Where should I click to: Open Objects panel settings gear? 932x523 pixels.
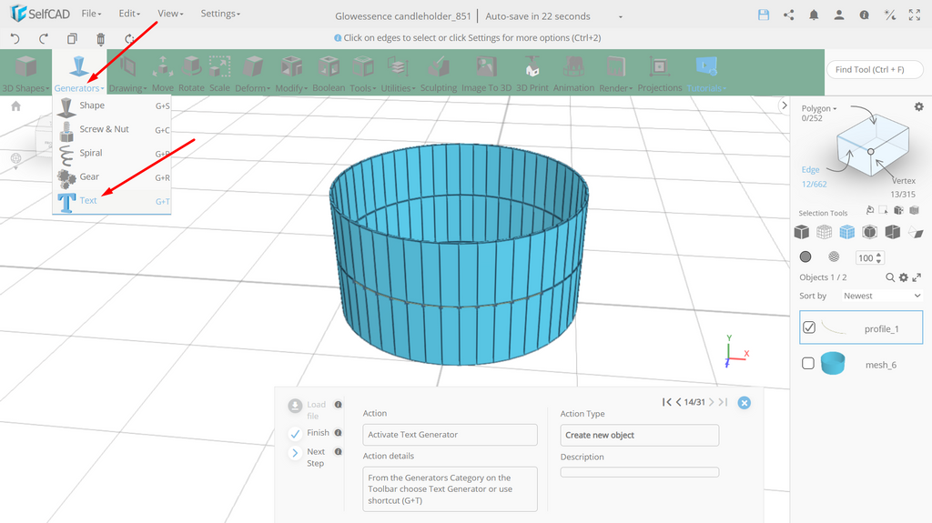[904, 277]
